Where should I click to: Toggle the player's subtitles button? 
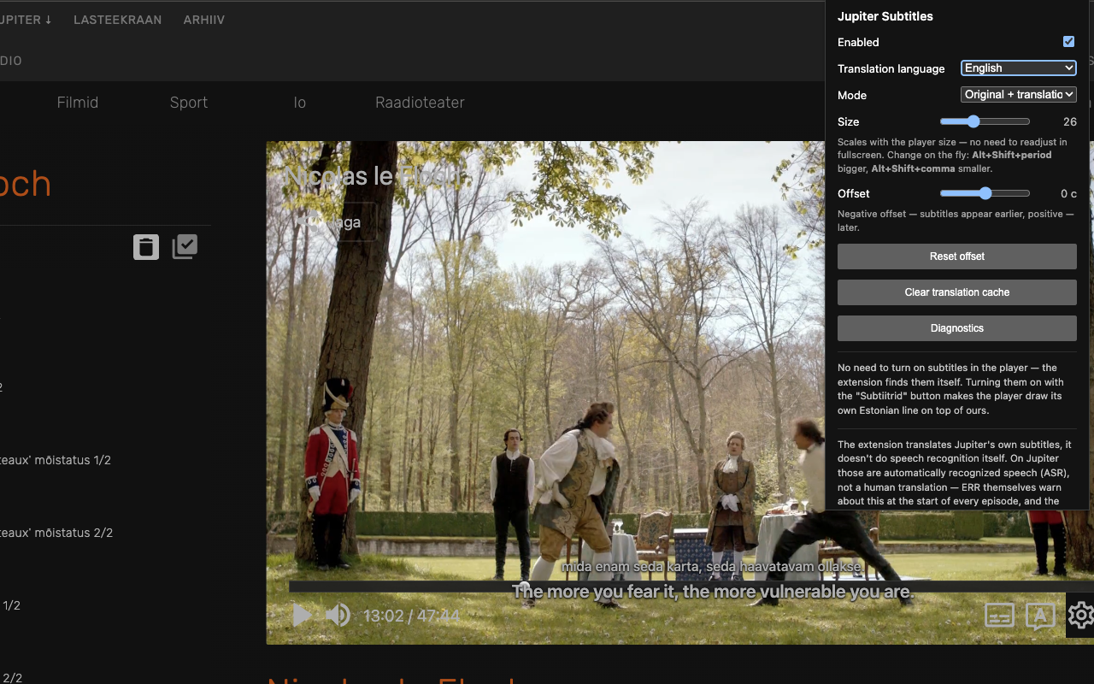pos(999,615)
